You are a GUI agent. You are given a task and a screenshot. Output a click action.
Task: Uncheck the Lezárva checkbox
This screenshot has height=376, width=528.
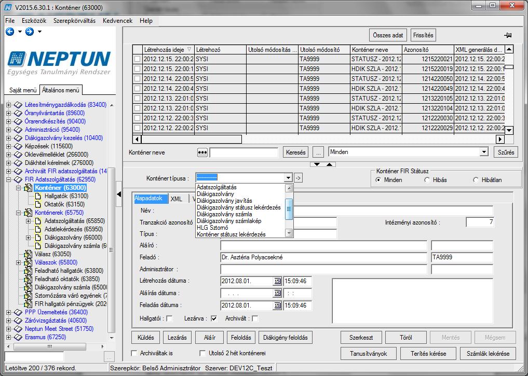pos(214,318)
